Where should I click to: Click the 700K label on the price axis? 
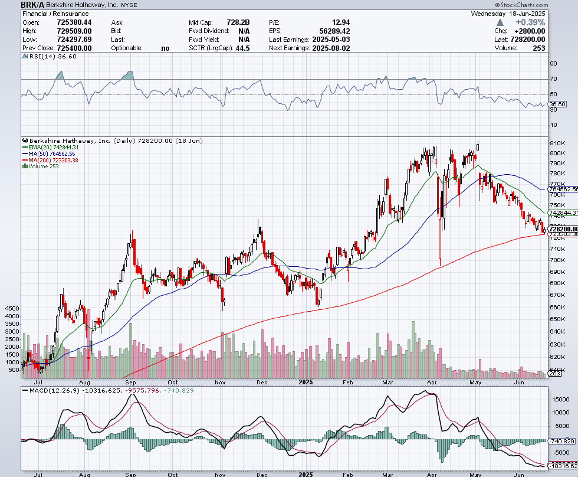click(557, 260)
